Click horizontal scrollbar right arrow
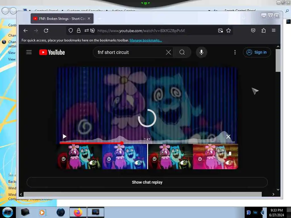 pos(273,194)
